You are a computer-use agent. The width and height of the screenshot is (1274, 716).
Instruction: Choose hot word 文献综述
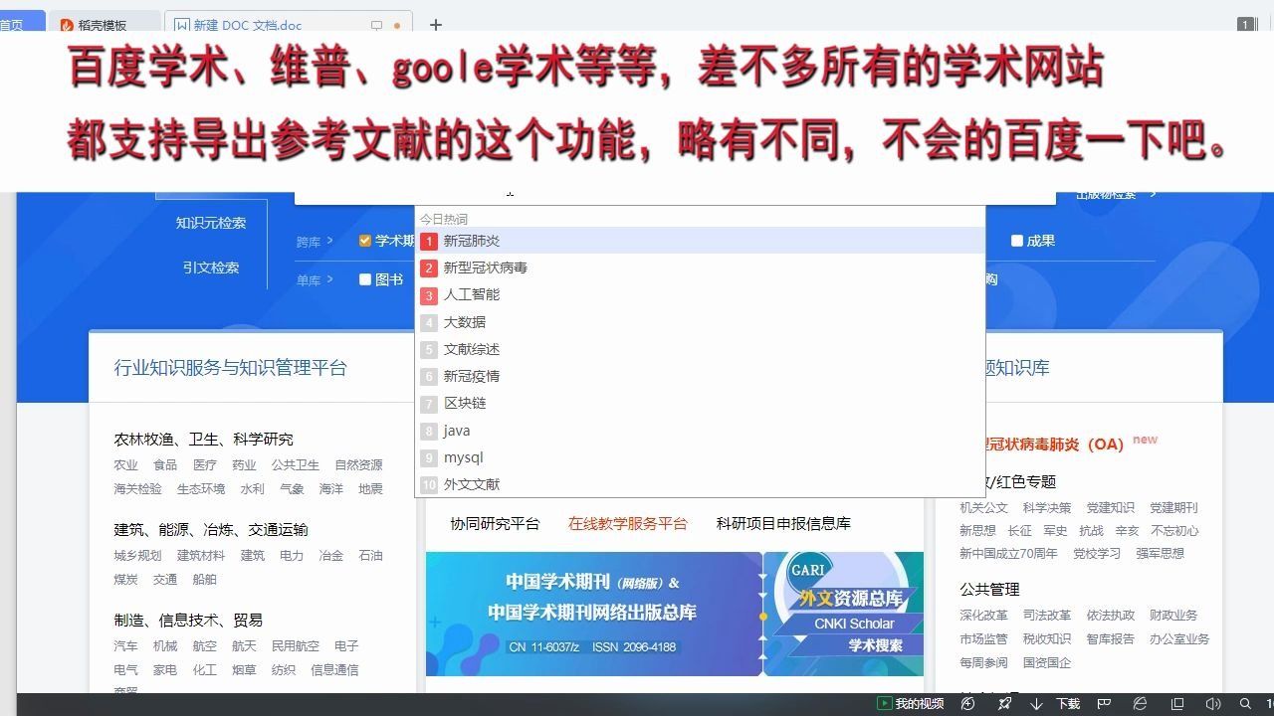pyautogui.click(x=700, y=349)
